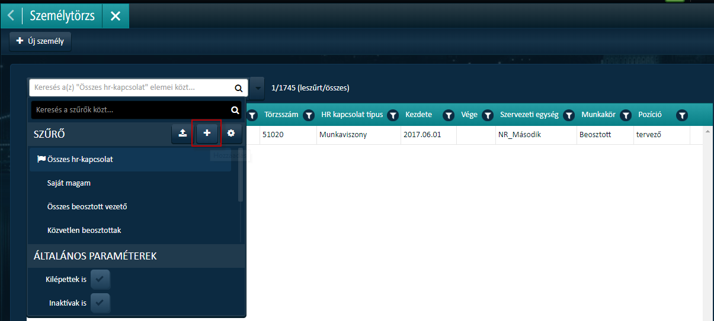This screenshot has width=714, height=321.
Task: Sort by Törzsszám column header
Action: 281,115
